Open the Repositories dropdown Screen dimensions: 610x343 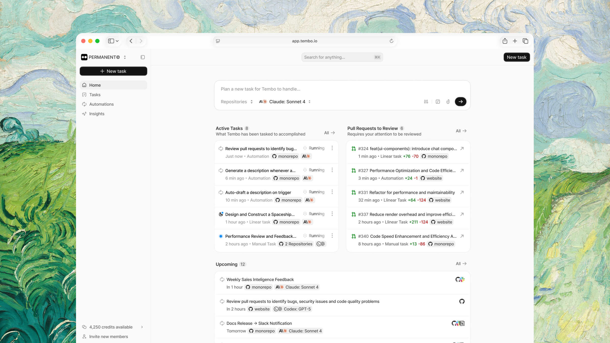pyautogui.click(x=237, y=102)
